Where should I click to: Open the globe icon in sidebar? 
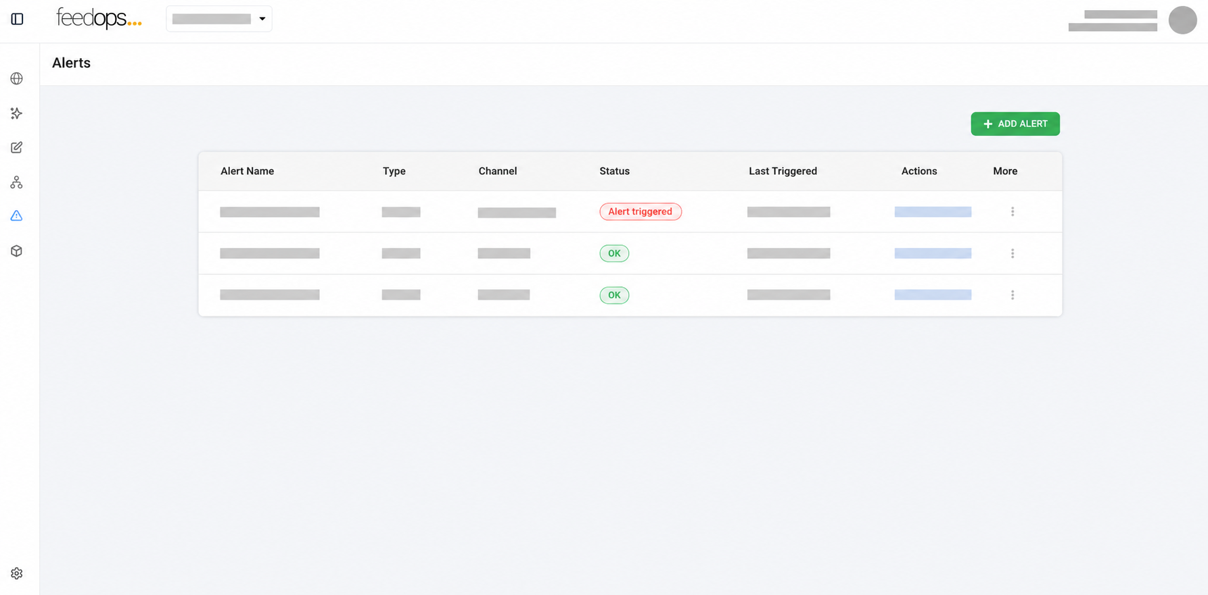click(x=17, y=78)
